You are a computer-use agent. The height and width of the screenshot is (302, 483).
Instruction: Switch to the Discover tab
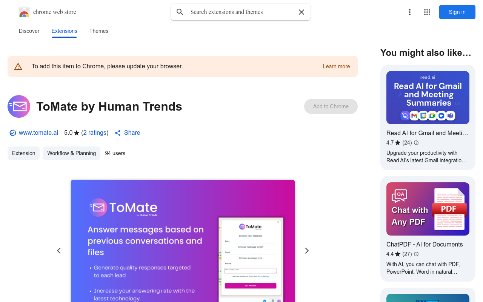pyautogui.click(x=29, y=31)
